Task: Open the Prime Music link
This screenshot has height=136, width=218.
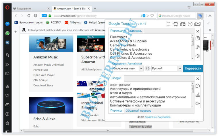Action: (x=40, y=70)
